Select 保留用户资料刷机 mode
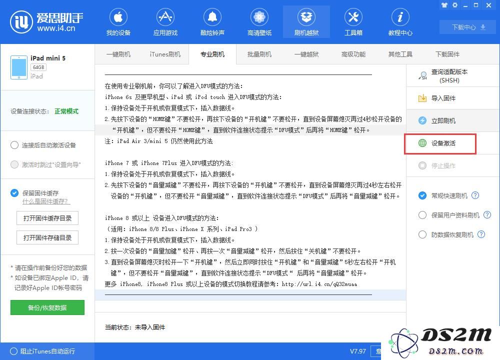This screenshot has height=360, width=500. (x=422, y=215)
